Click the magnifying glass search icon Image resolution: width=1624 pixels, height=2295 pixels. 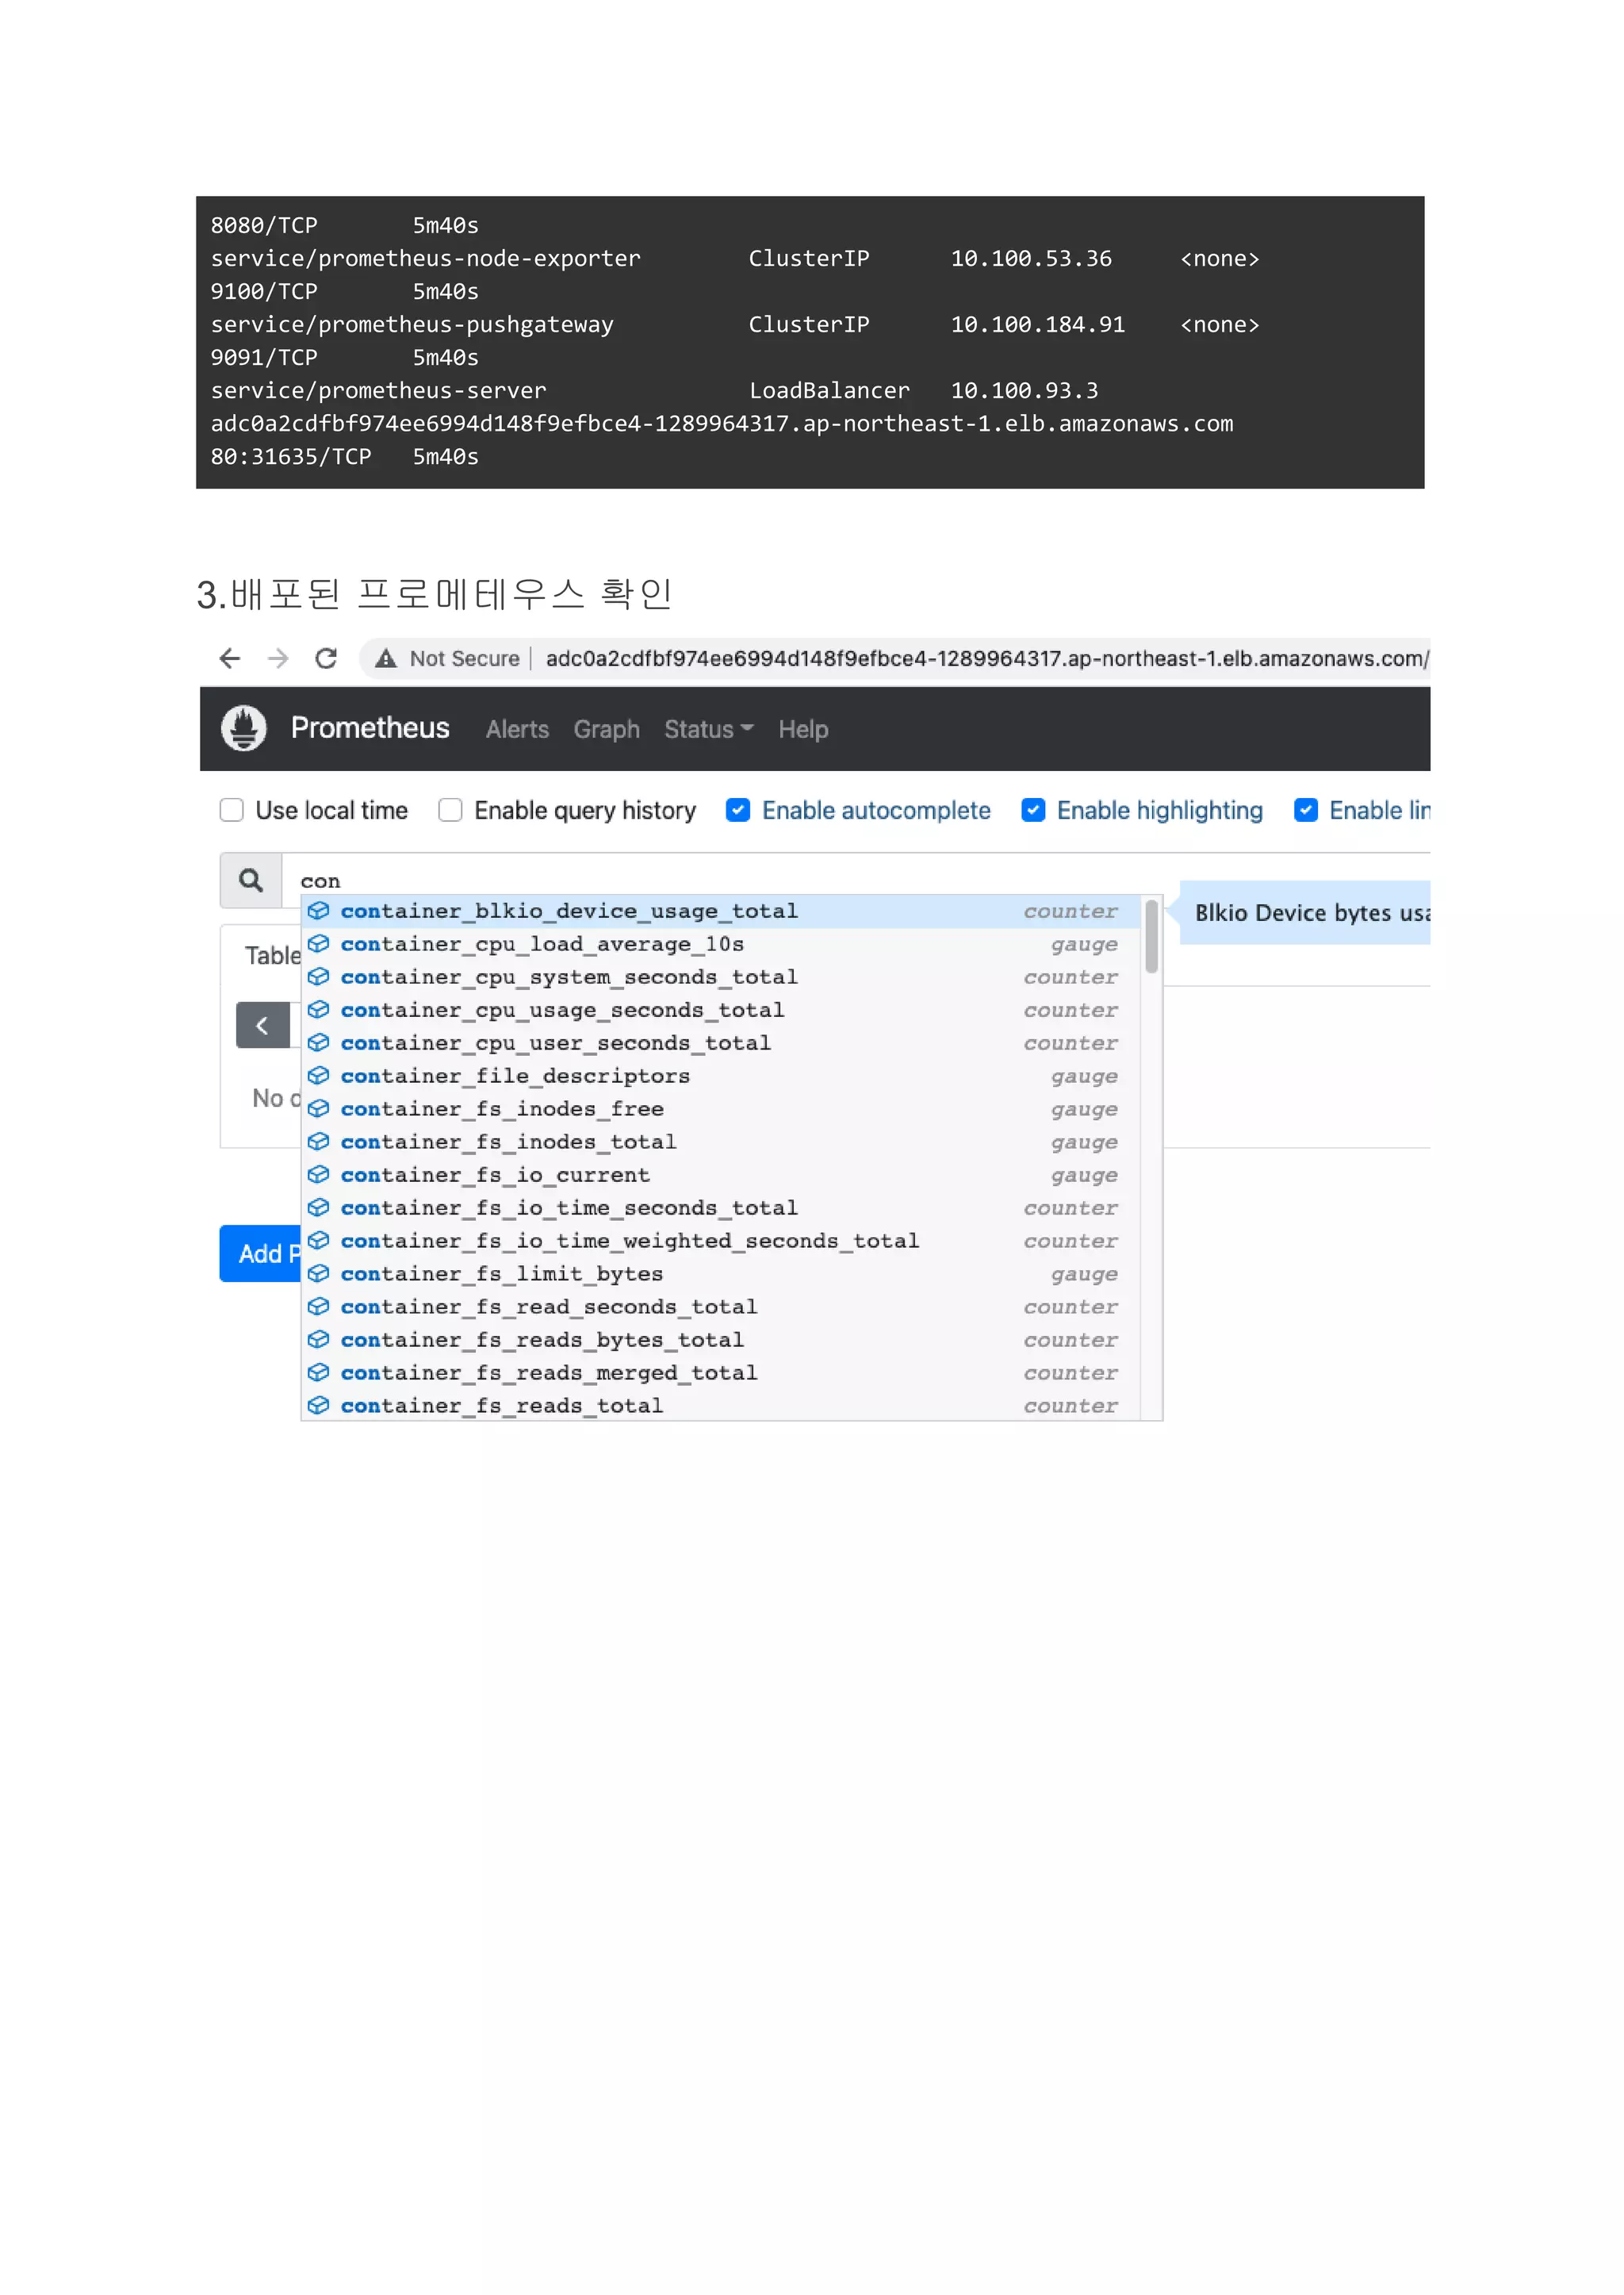[251, 881]
